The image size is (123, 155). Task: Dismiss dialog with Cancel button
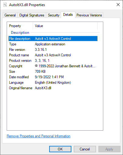[x=85, y=149]
